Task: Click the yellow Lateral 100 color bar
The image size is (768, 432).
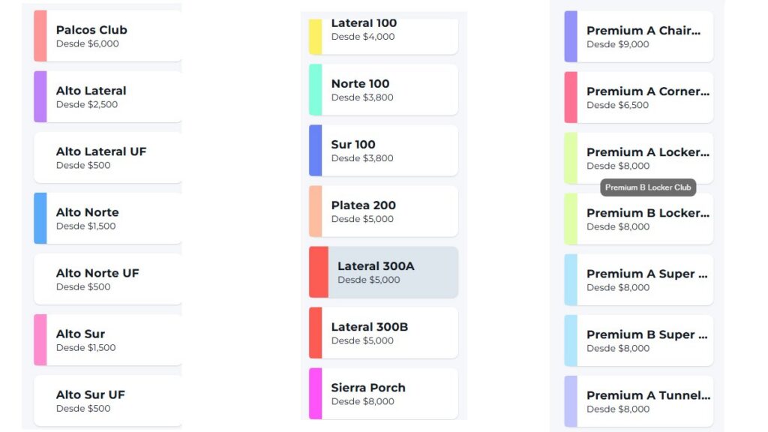Action: pos(316,36)
